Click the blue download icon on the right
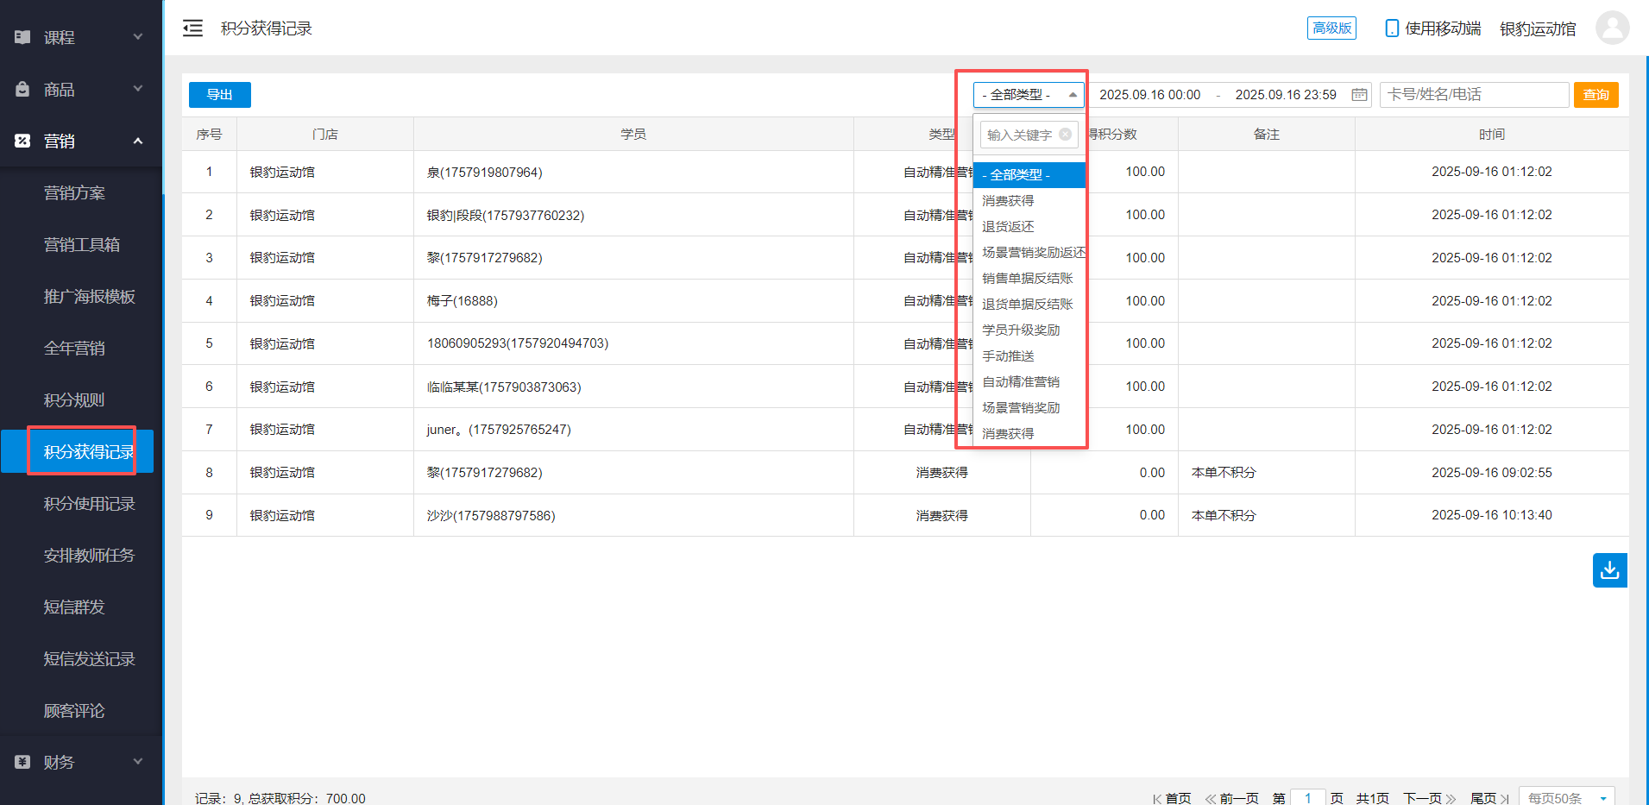Screen dimensions: 1649x805 (x=1609, y=570)
